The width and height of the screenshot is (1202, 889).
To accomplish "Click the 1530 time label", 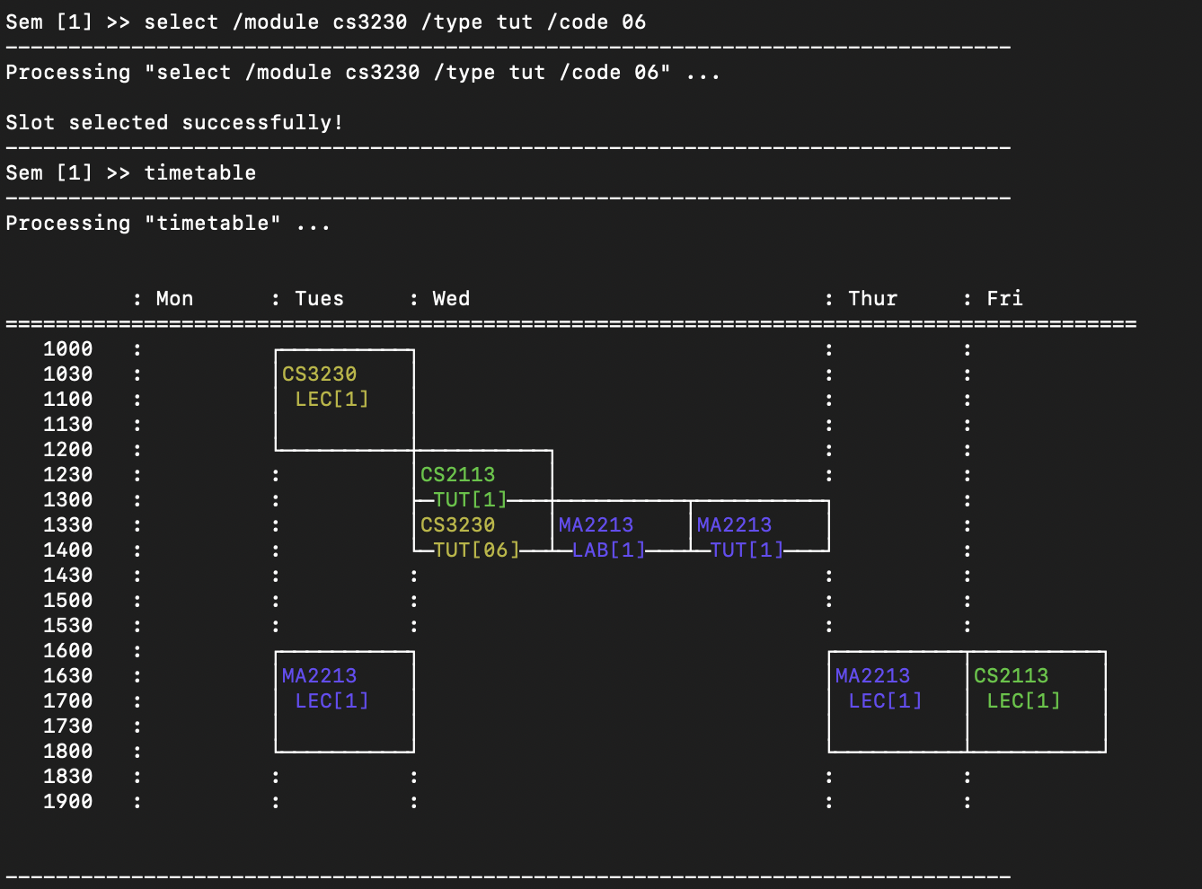I will [68, 626].
